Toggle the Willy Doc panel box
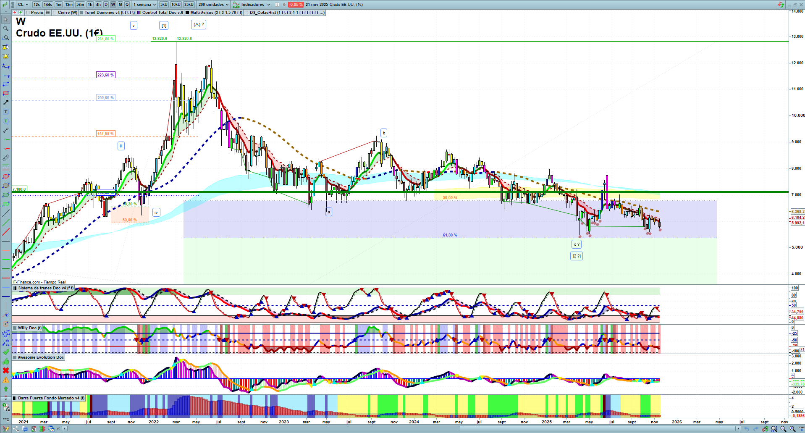Screen dimensions: 805x433 [x=15, y=328]
